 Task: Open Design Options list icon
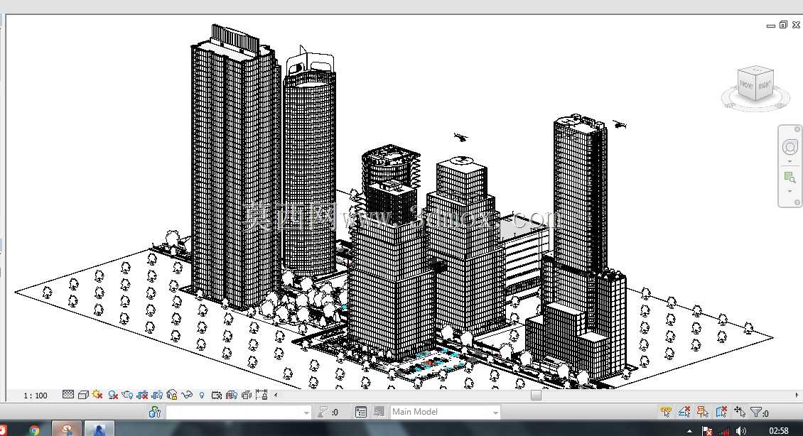(x=360, y=412)
